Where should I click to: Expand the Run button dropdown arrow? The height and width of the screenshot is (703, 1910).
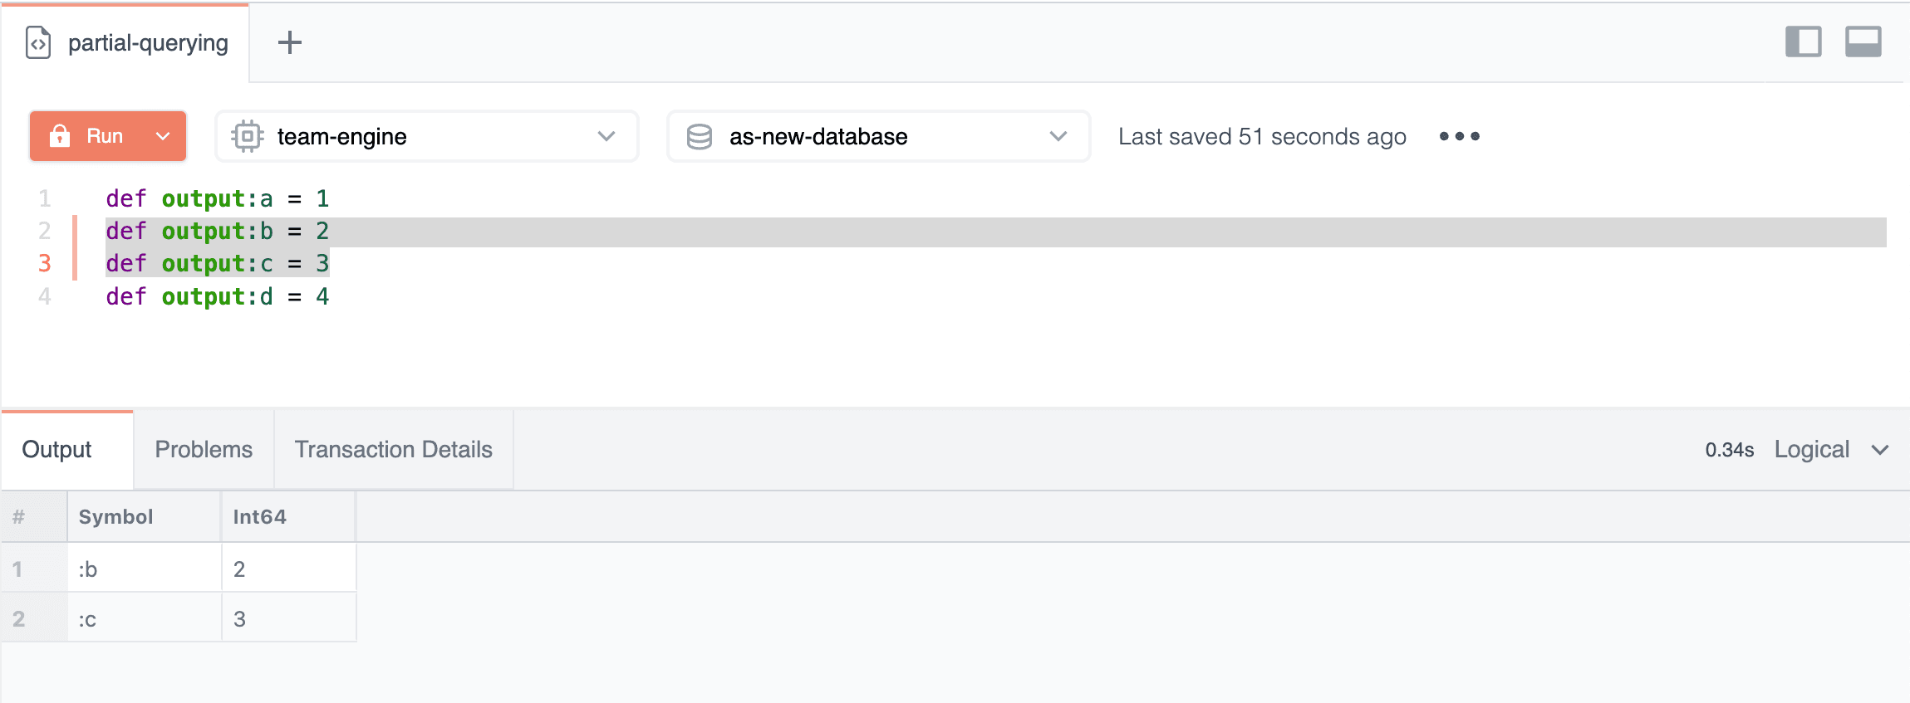(164, 136)
